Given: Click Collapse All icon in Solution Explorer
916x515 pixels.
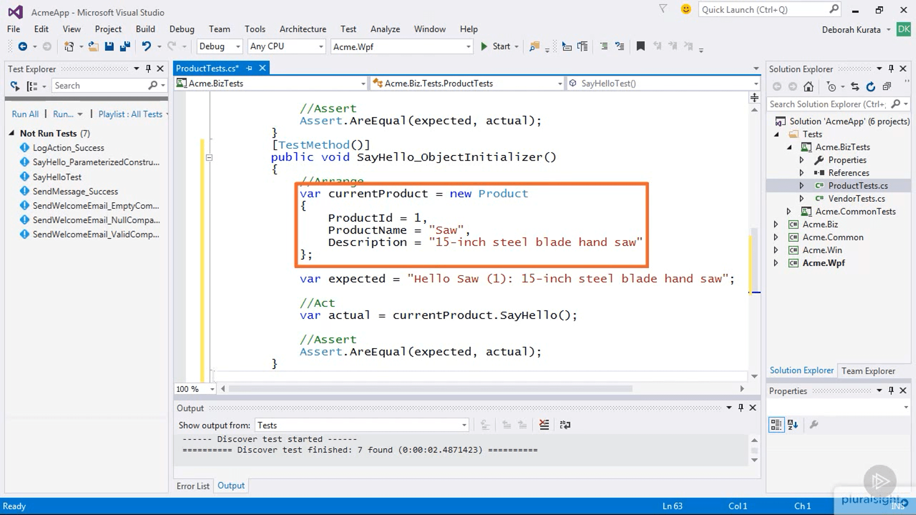Looking at the screenshot, I should 887,86.
